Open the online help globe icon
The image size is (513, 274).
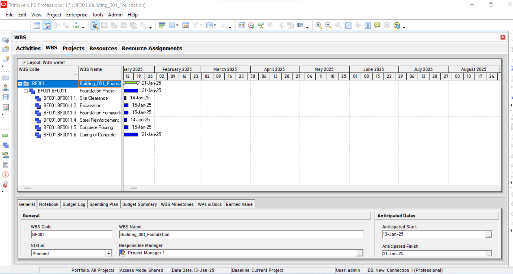click(x=397, y=25)
